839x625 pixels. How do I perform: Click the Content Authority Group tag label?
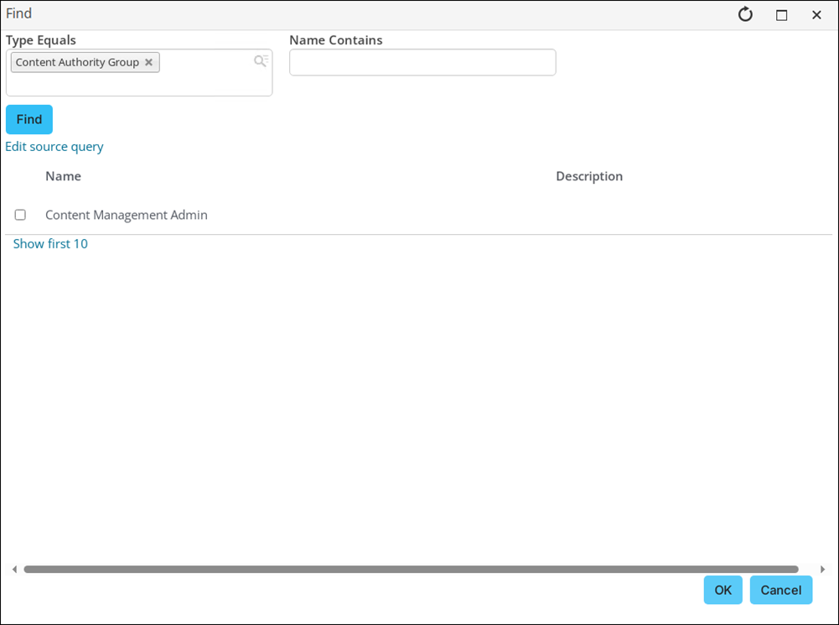pos(77,62)
